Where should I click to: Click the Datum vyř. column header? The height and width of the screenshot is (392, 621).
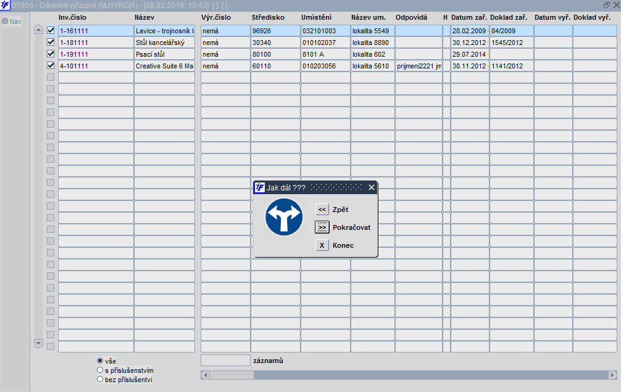click(x=552, y=17)
